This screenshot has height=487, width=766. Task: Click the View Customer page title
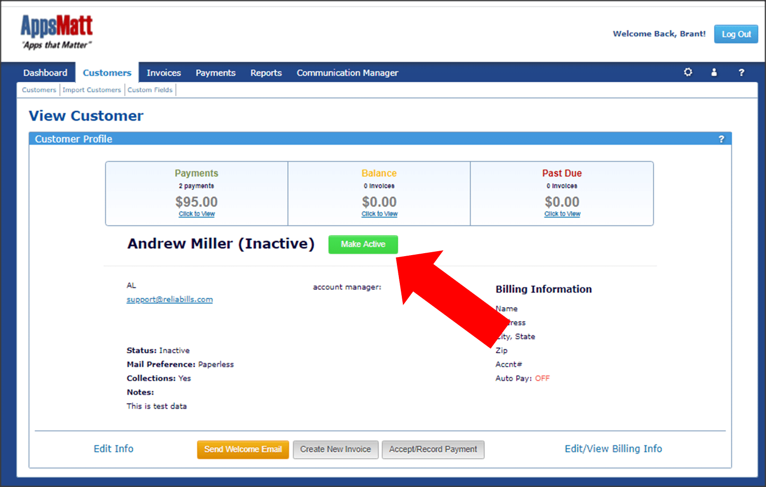[x=86, y=116]
